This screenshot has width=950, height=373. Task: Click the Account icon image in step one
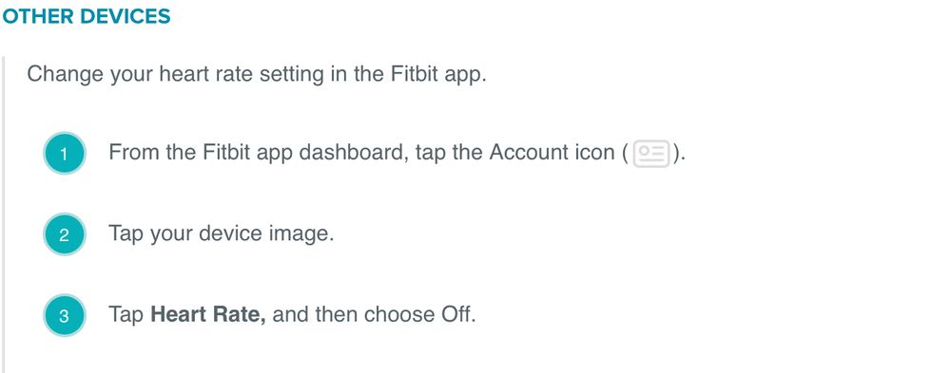click(651, 154)
